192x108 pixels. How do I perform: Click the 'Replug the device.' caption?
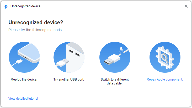click(24, 79)
